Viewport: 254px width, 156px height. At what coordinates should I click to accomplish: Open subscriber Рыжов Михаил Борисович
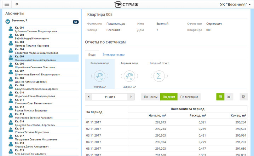point(31,110)
